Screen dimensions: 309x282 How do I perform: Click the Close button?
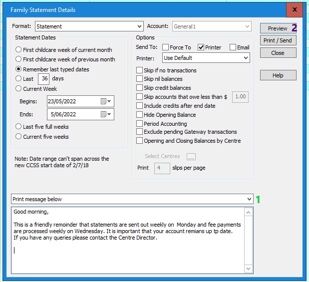click(278, 53)
